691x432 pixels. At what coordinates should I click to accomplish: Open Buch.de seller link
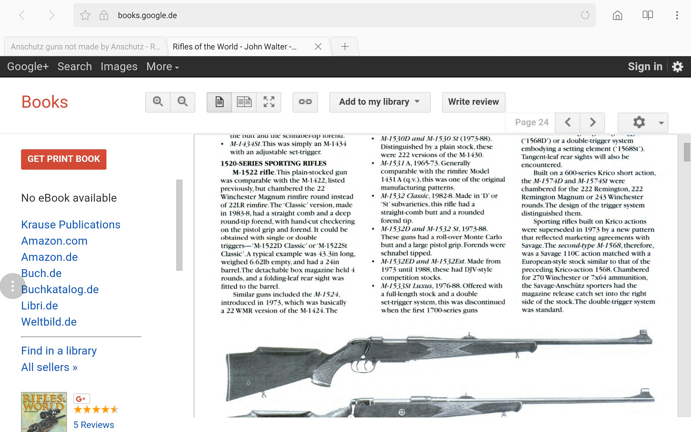tap(41, 273)
